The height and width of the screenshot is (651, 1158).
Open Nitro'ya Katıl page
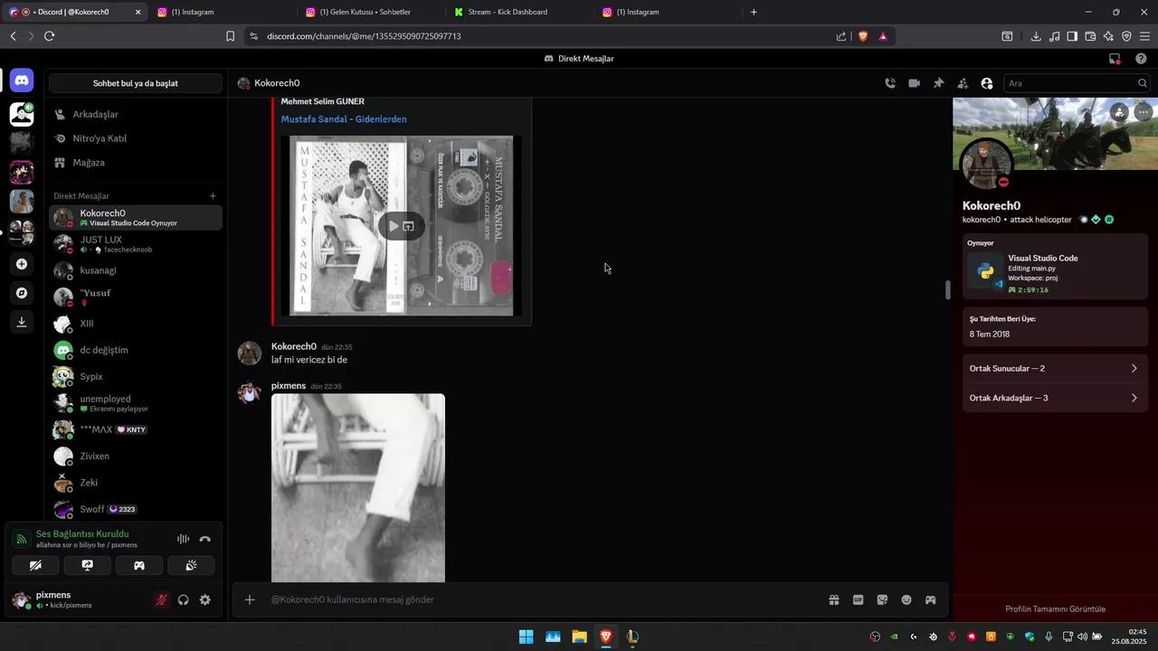(x=136, y=138)
